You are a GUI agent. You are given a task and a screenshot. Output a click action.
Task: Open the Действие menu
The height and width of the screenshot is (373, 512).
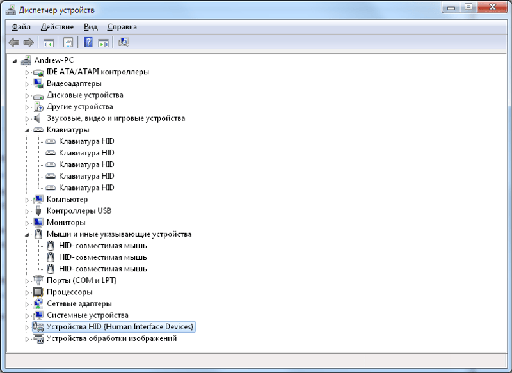(x=57, y=27)
